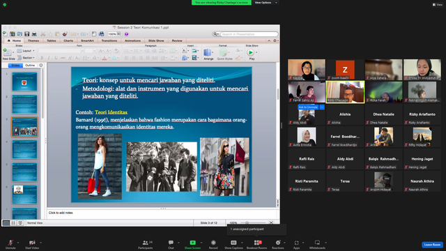The width and height of the screenshot is (446, 251).
Task: Click the New Slide icon
Action: click(7, 53)
